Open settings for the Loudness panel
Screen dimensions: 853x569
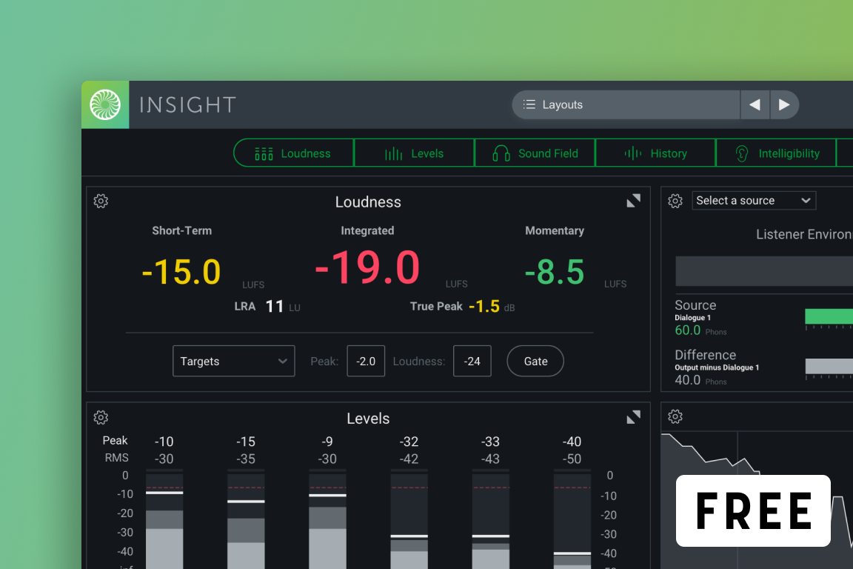pos(101,201)
